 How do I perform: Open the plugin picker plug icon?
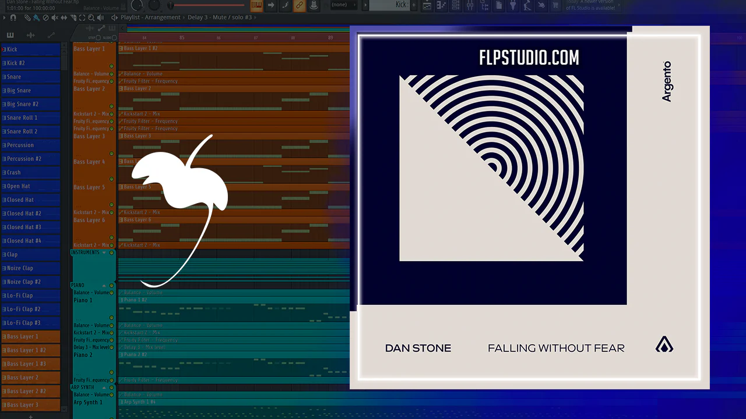click(x=513, y=5)
